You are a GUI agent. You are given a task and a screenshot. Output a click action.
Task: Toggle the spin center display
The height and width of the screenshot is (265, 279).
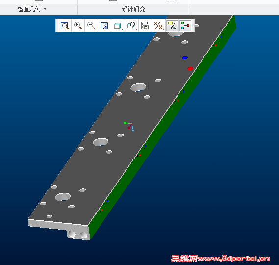pos(185,26)
